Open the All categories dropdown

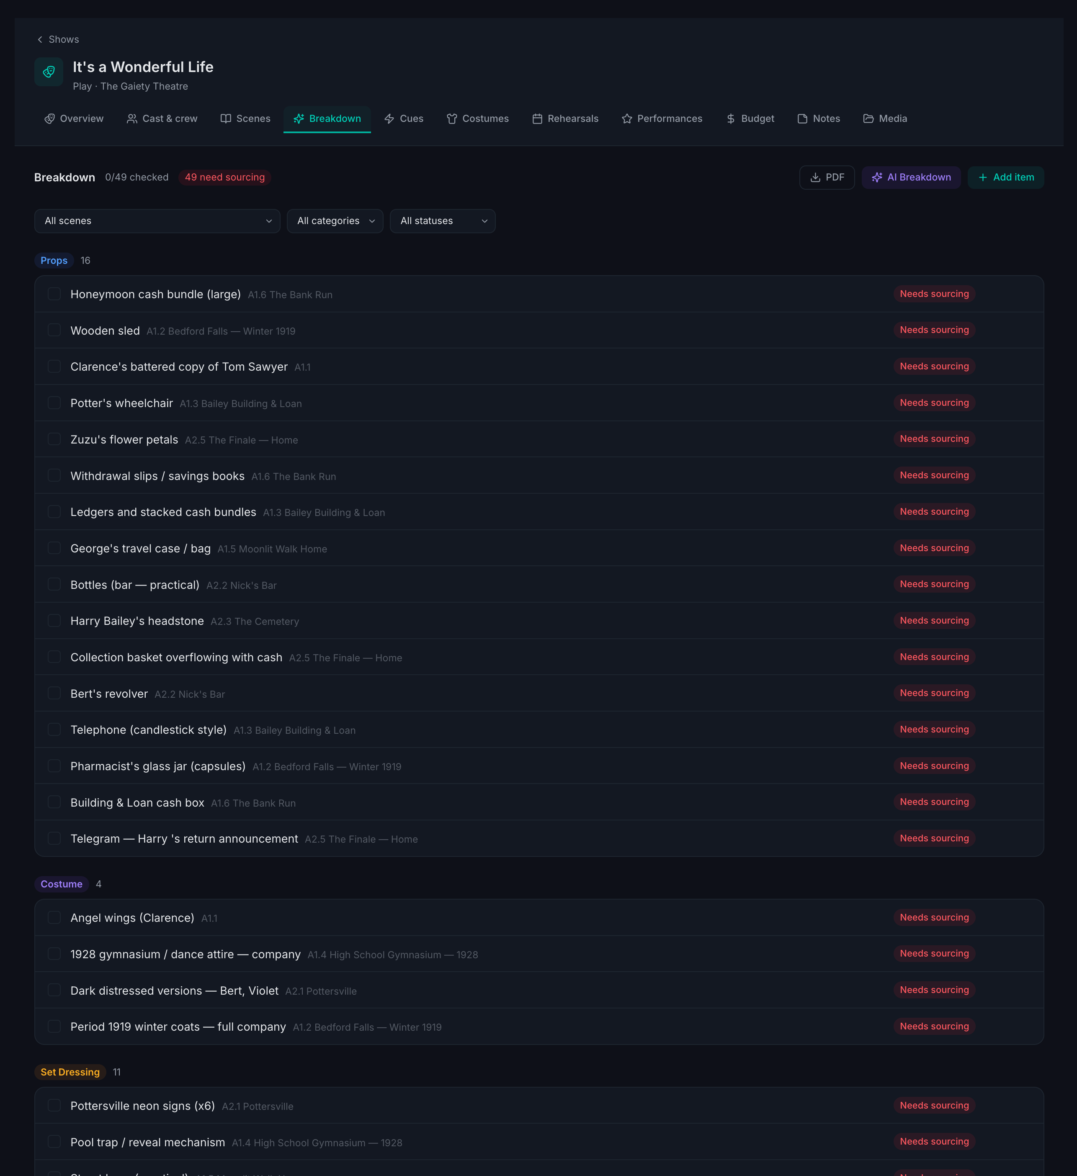(x=335, y=221)
